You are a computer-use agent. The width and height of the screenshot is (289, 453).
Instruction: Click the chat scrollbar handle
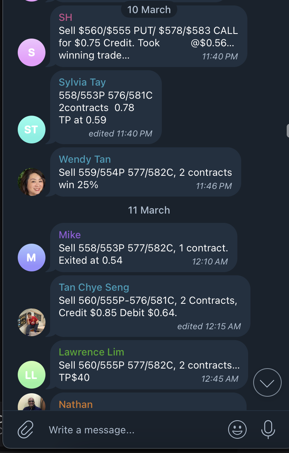click(x=287, y=130)
